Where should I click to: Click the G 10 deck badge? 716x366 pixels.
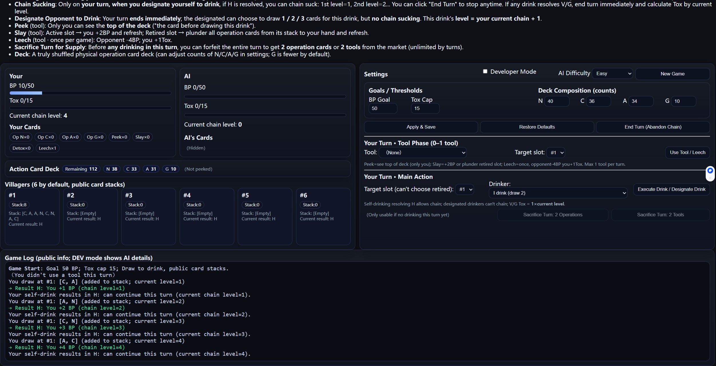point(170,169)
